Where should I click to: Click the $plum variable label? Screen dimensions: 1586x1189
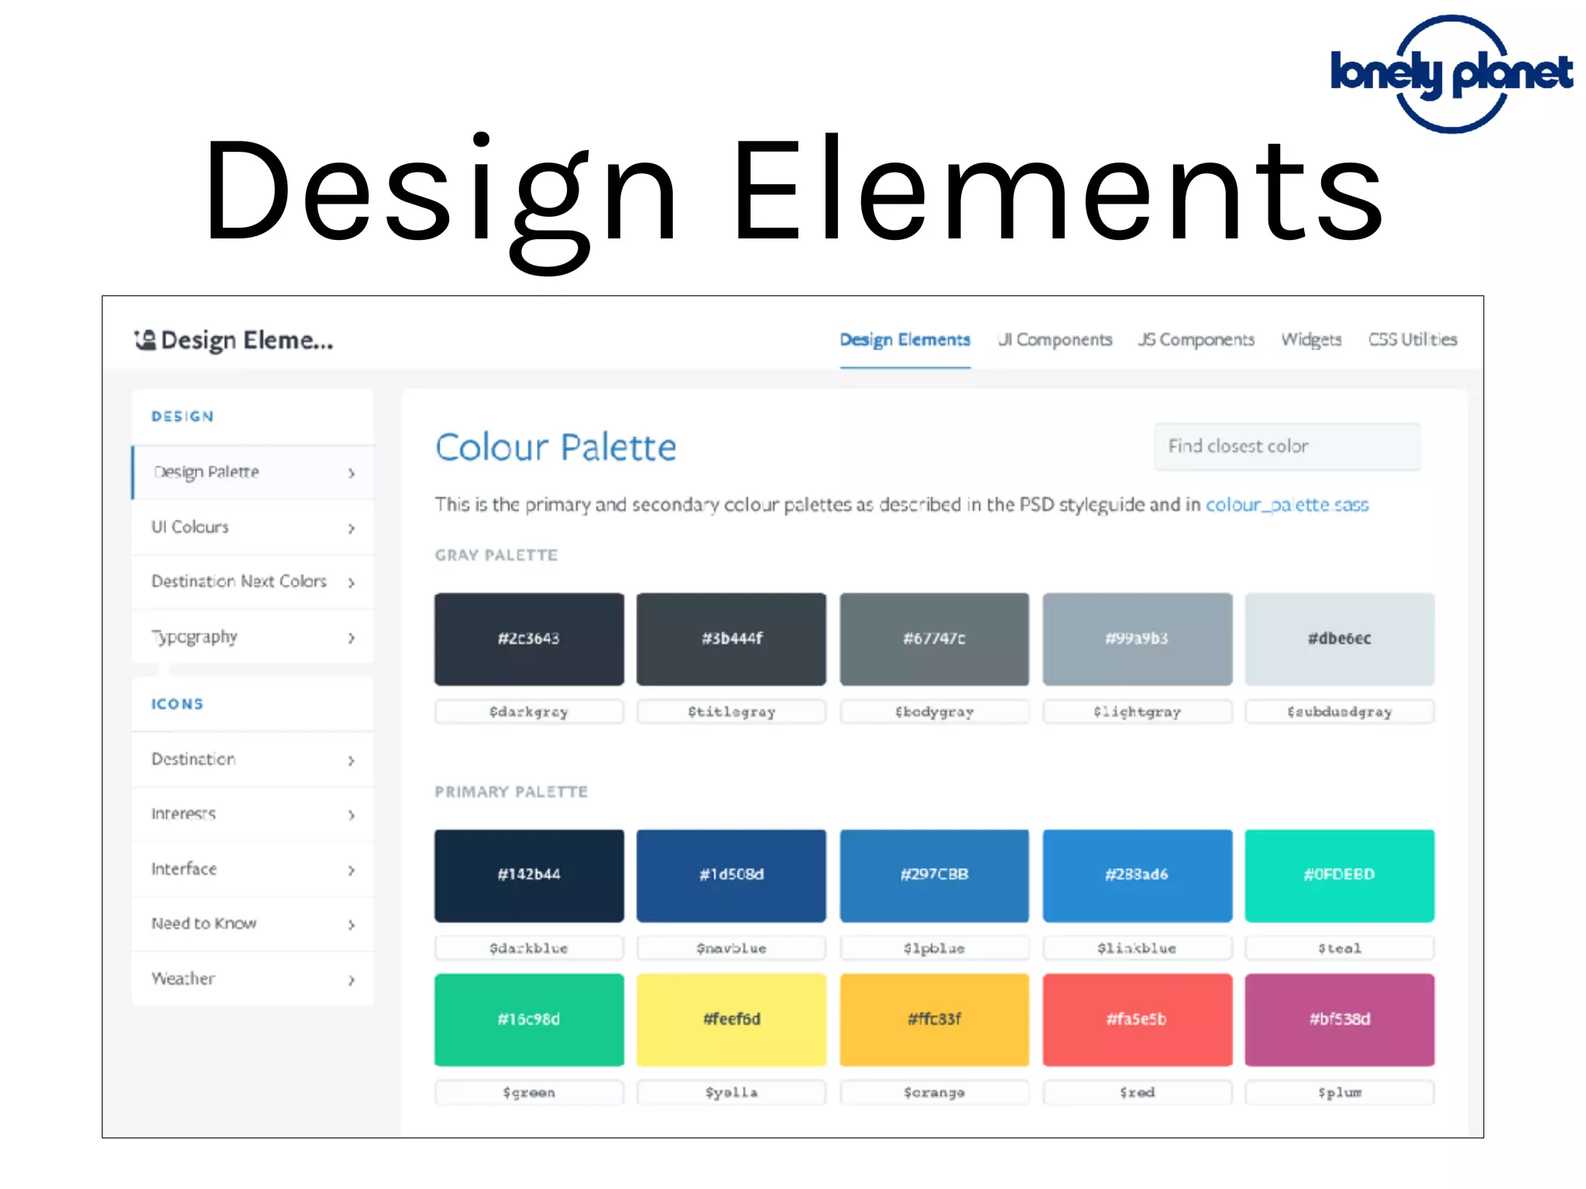(x=1339, y=1092)
